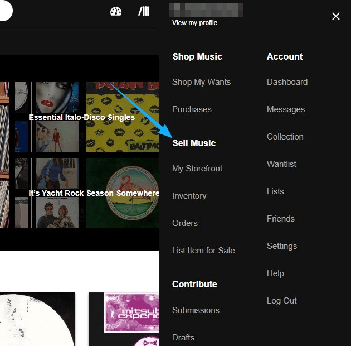
Task: Open View my profile link
Action: (194, 23)
